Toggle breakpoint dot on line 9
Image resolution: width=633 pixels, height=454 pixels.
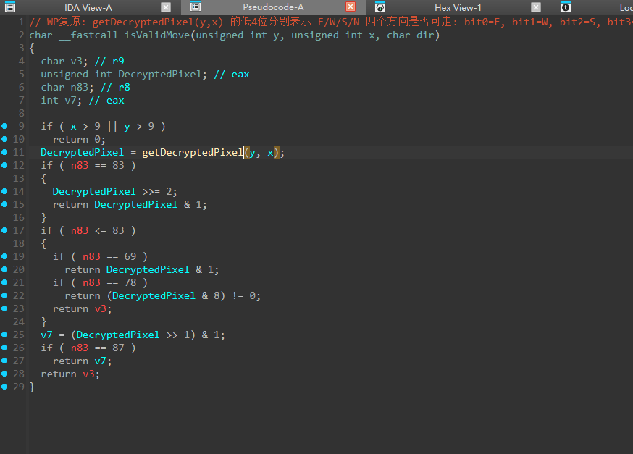[x=4, y=126]
